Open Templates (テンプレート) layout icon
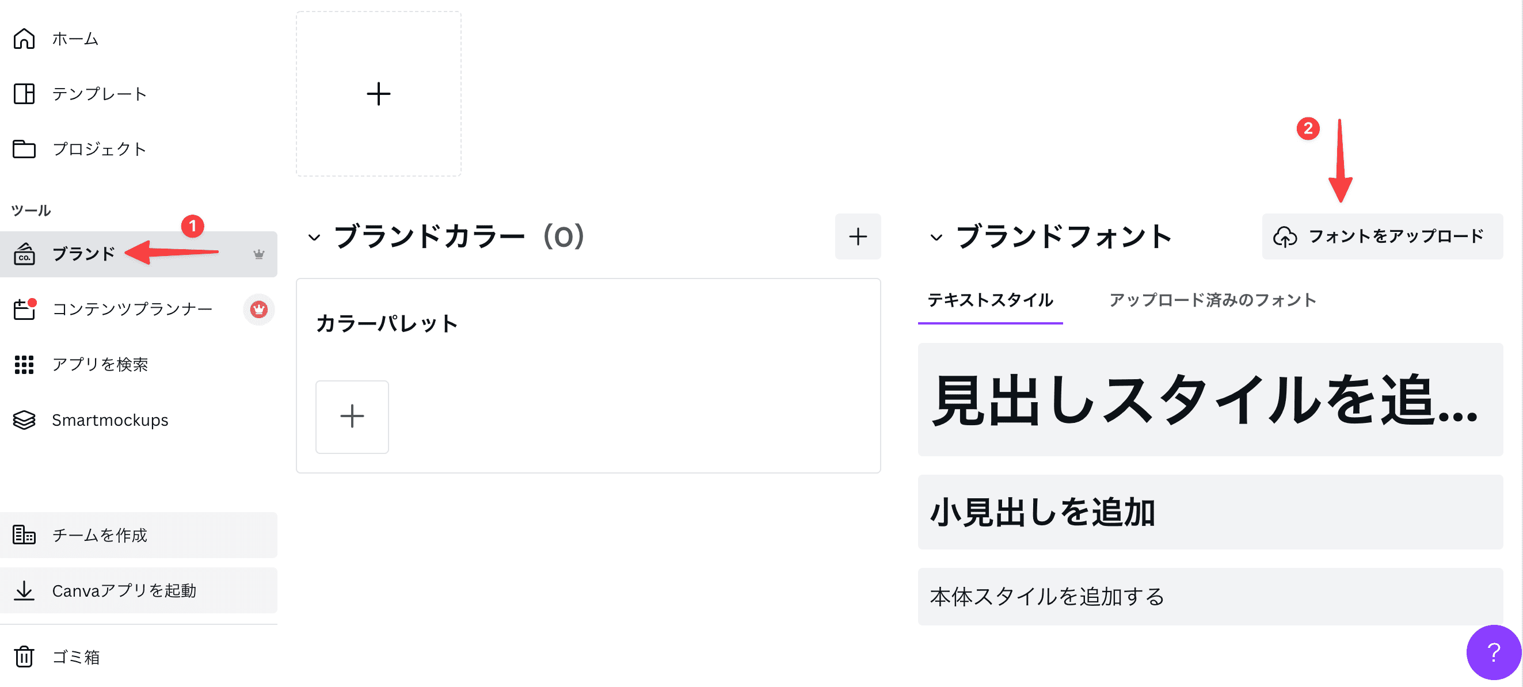This screenshot has width=1523, height=687. click(x=24, y=93)
